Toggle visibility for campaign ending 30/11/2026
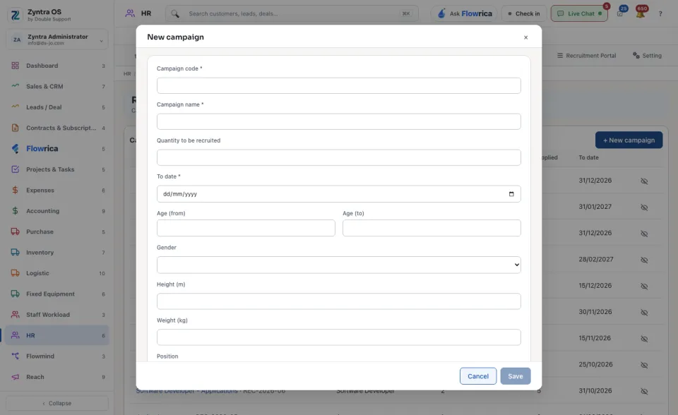The width and height of the screenshot is (678, 415). [644, 313]
